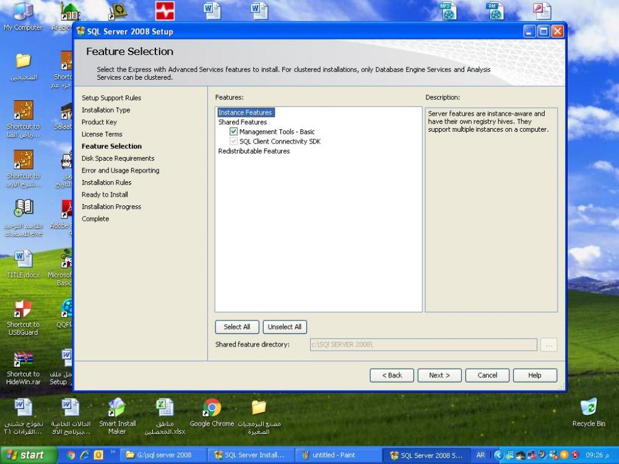Screen dimensions: 619x464
Task: Open the Access database file desktop icon
Action: pos(542,11)
